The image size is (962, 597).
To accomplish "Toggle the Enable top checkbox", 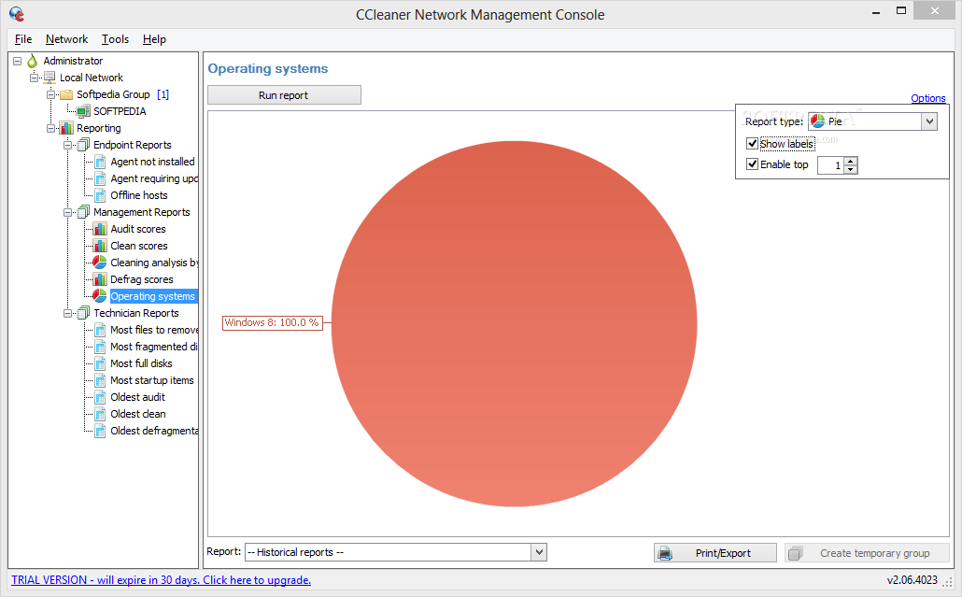I will point(752,164).
